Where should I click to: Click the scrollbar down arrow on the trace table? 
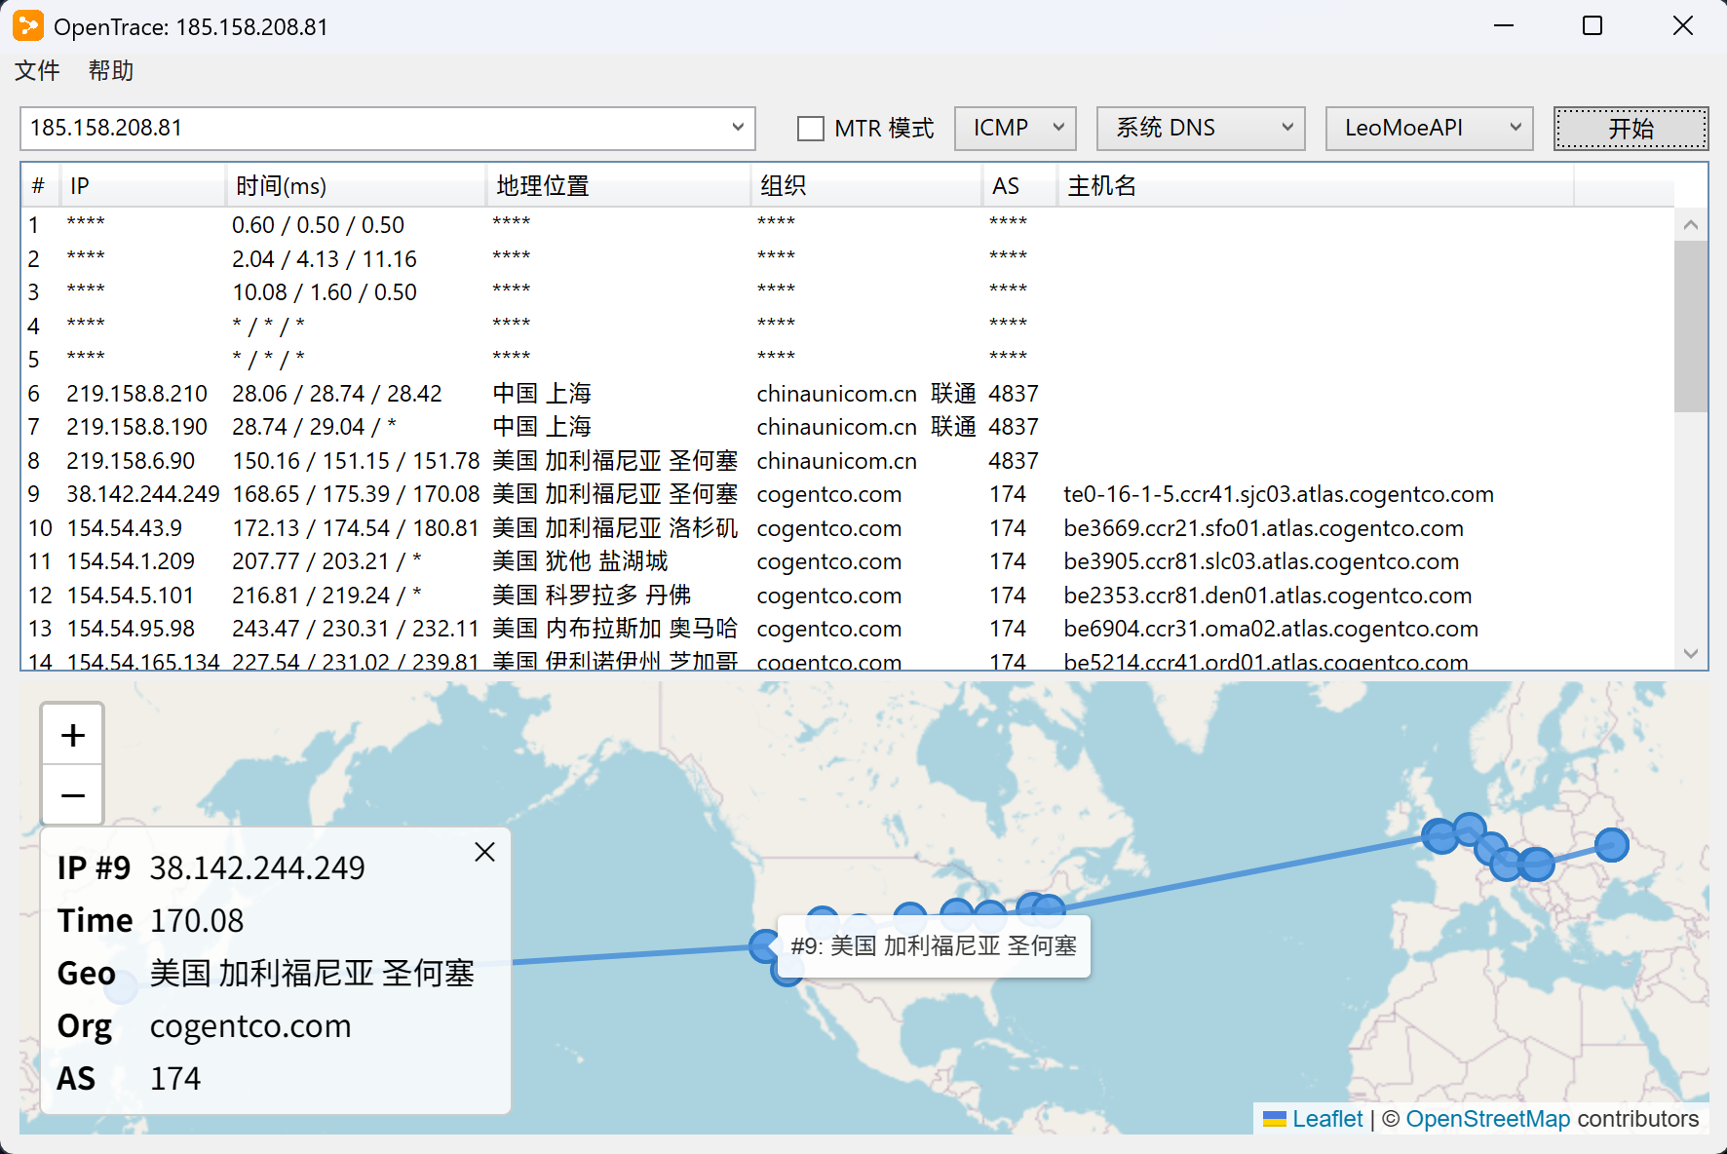click(x=1693, y=651)
